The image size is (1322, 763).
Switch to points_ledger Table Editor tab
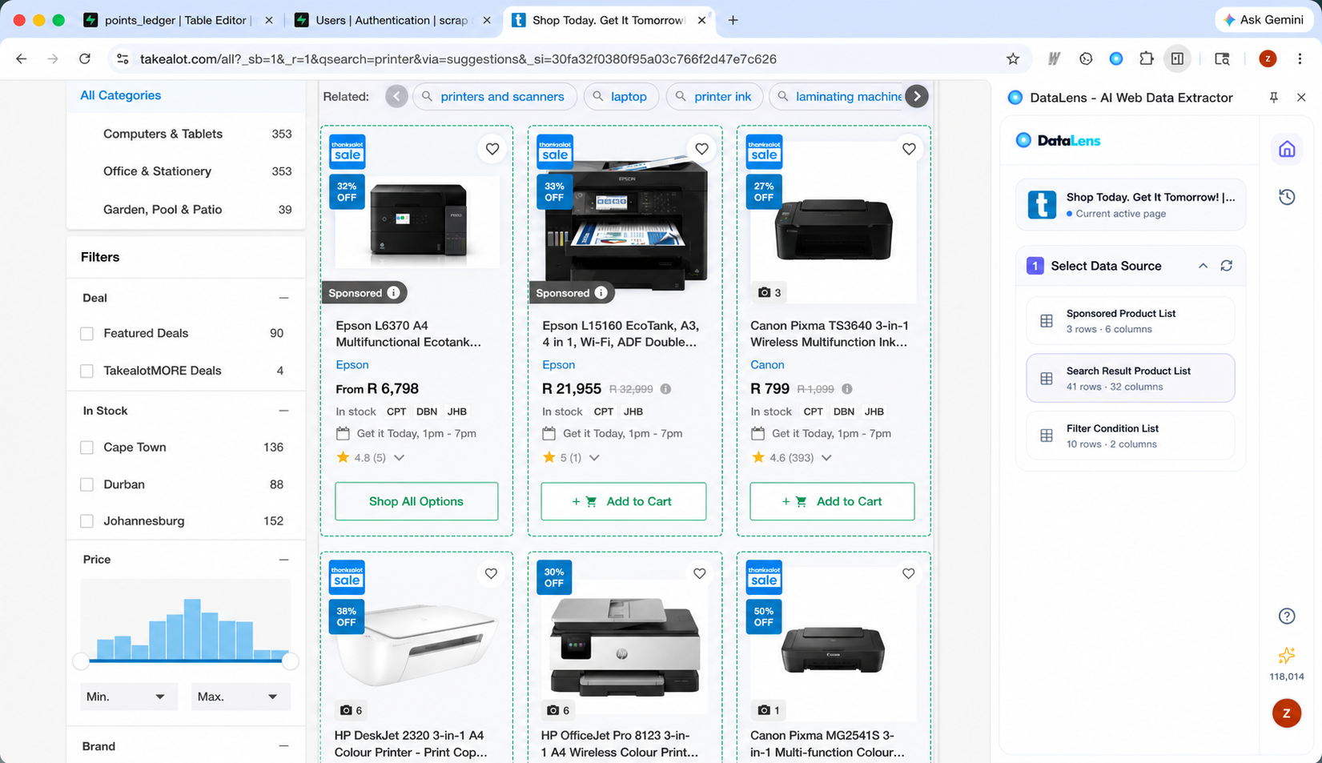tap(179, 20)
